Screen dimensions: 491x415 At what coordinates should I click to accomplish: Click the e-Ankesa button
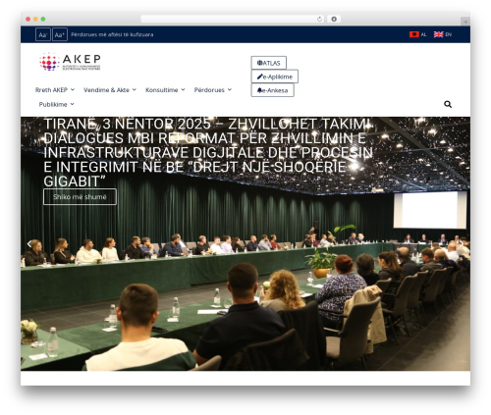pos(272,90)
